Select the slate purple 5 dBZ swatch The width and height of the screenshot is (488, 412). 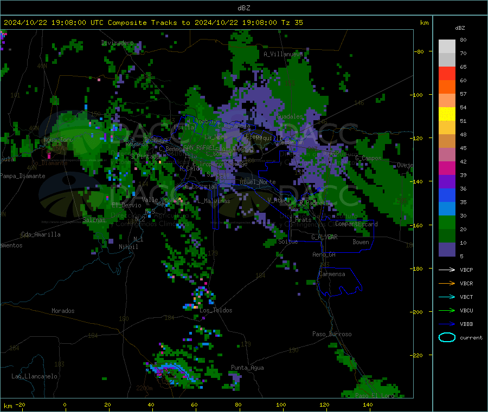447,250
